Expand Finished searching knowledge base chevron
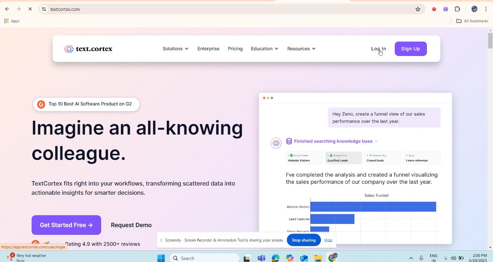The image size is (493, 262). click(376, 141)
